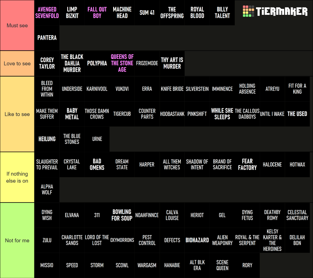Click the Like to see tier label
The height and width of the screenshot is (278, 313).
click(x=17, y=114)
